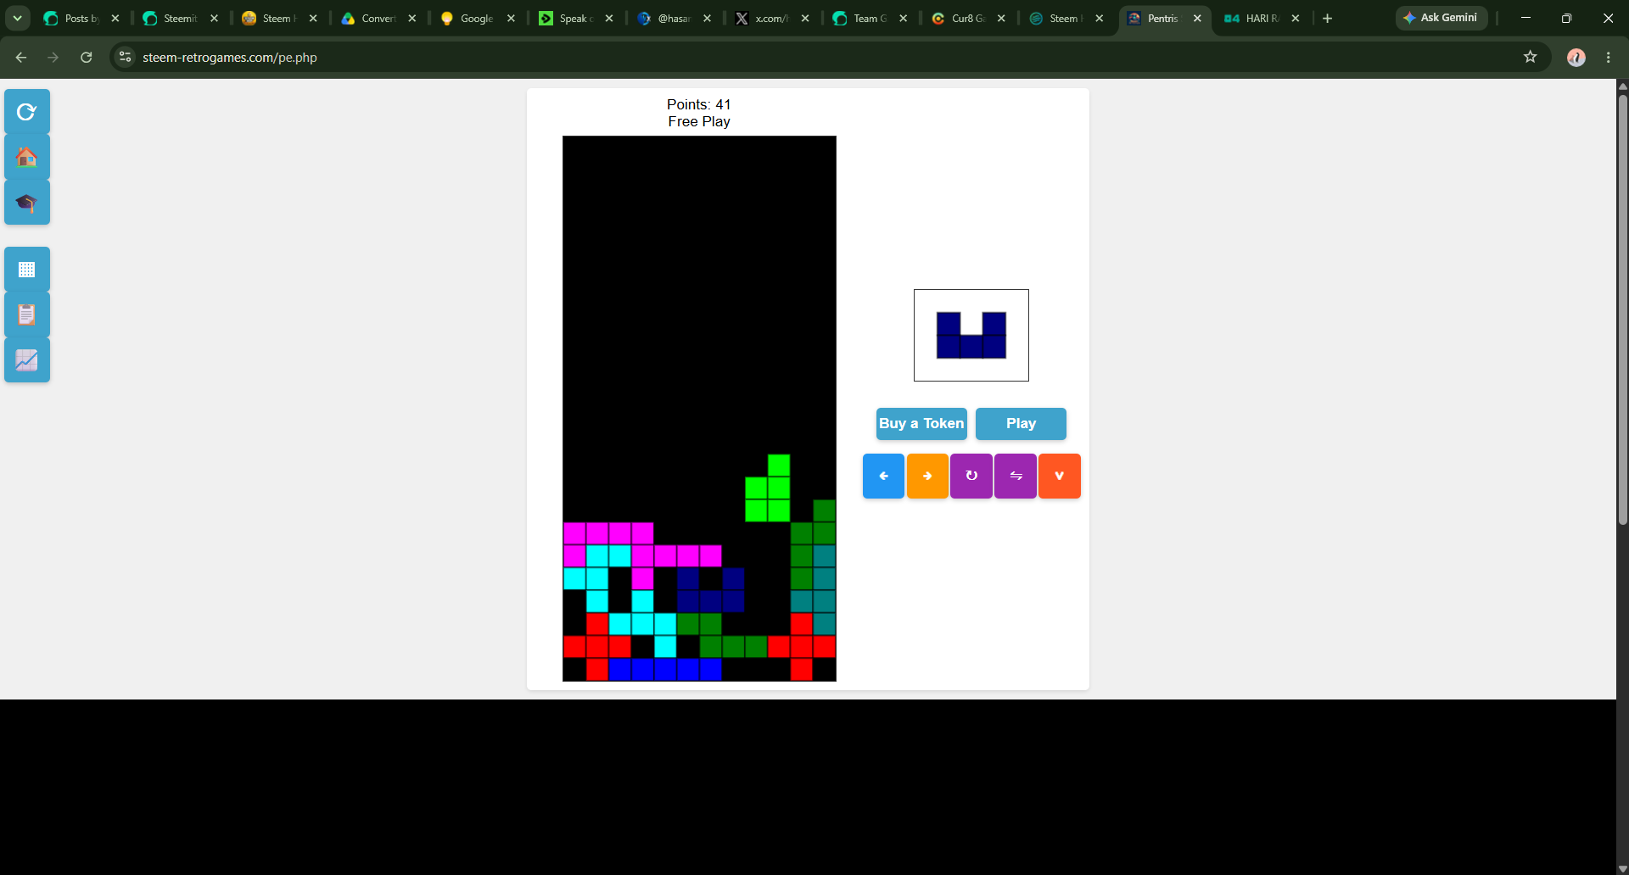Viewport: 1629px width, 875px height.
Task: Close the Pentris tab
Action: (x=1197, y=18)
